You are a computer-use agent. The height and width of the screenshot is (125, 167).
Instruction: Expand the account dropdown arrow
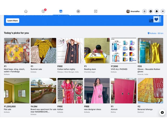click(163, 11)
